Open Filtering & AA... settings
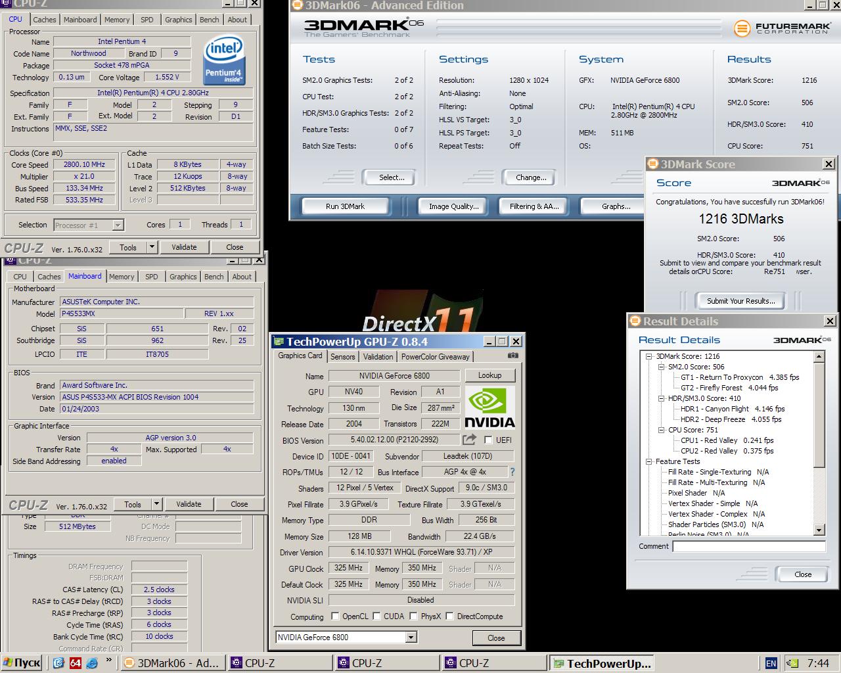841x673 pixels. [534, 206]
